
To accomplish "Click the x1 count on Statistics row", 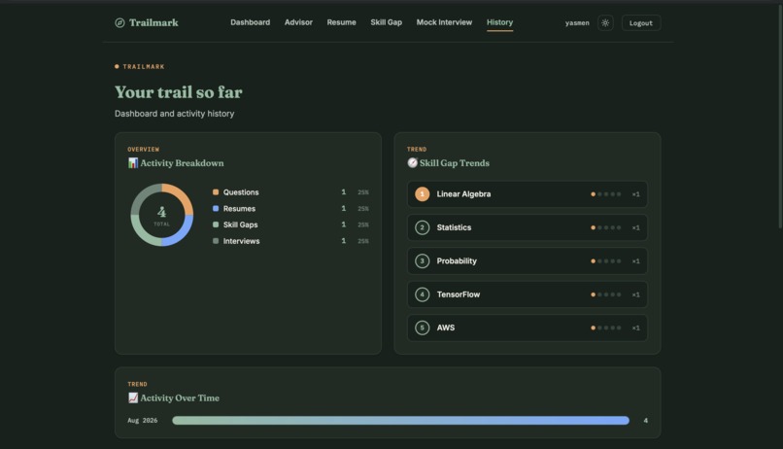I will [635, 227].
